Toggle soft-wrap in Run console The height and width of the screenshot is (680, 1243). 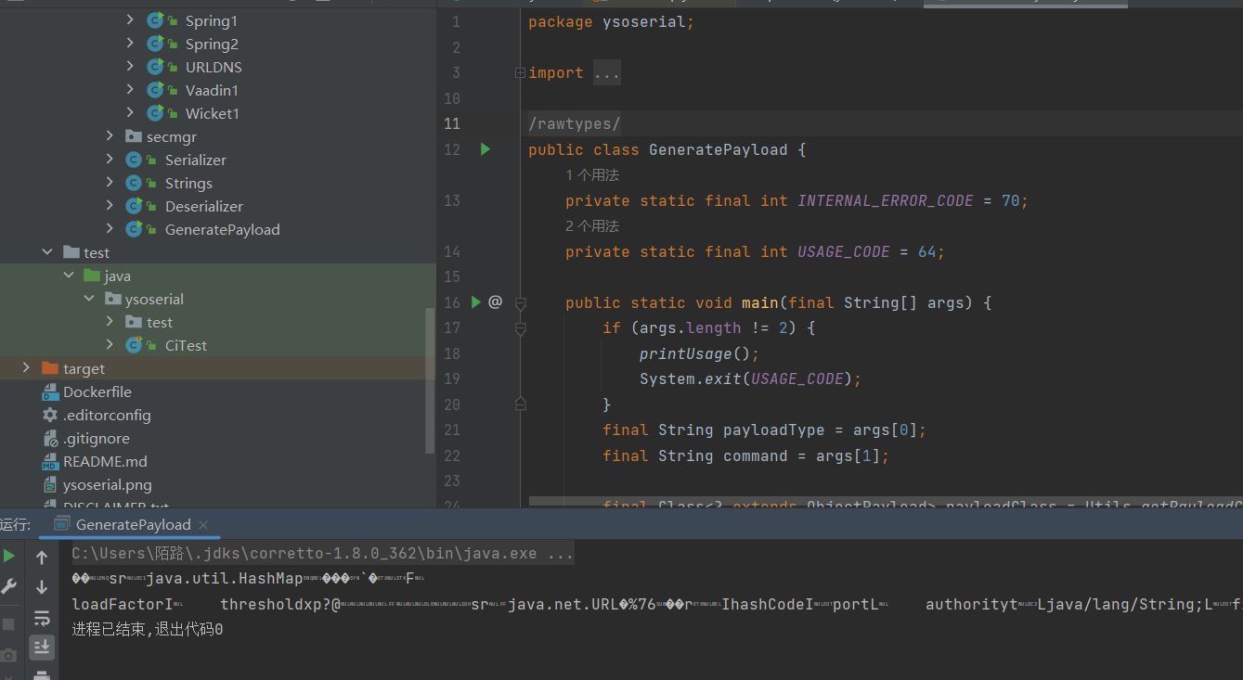coord(42,618)
